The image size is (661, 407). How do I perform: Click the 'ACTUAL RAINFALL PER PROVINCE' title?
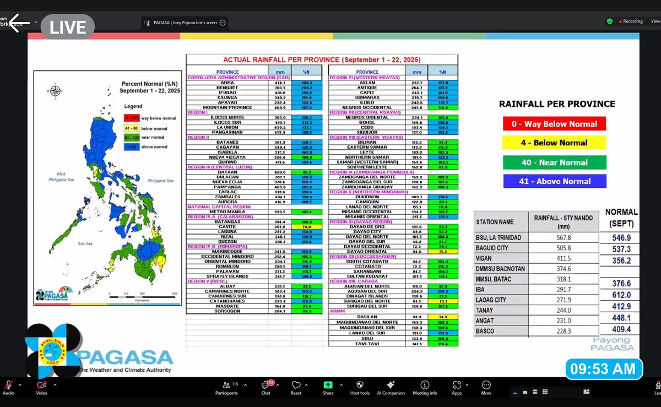322,59
